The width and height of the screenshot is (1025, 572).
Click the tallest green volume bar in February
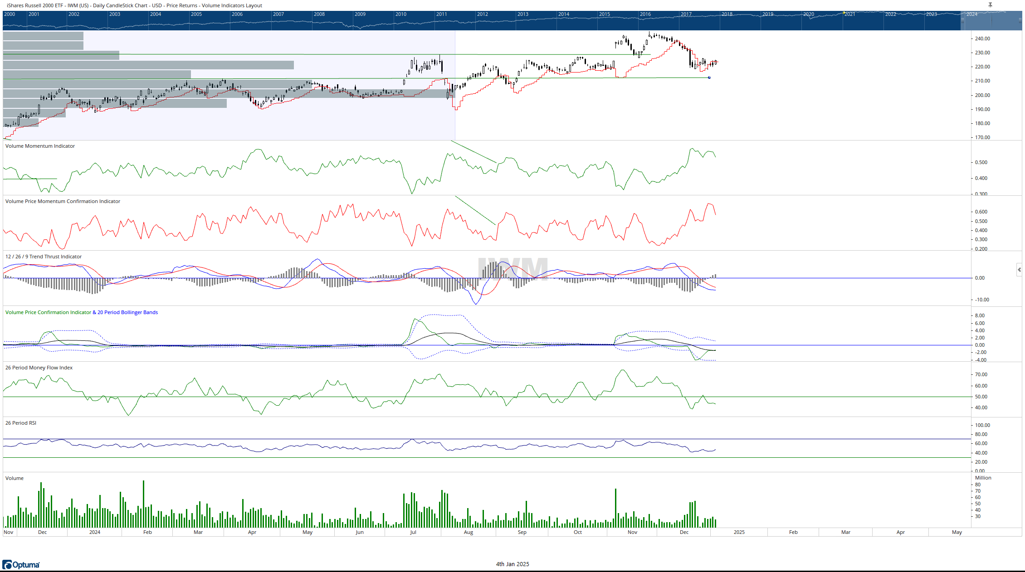(x=144, y=504)
